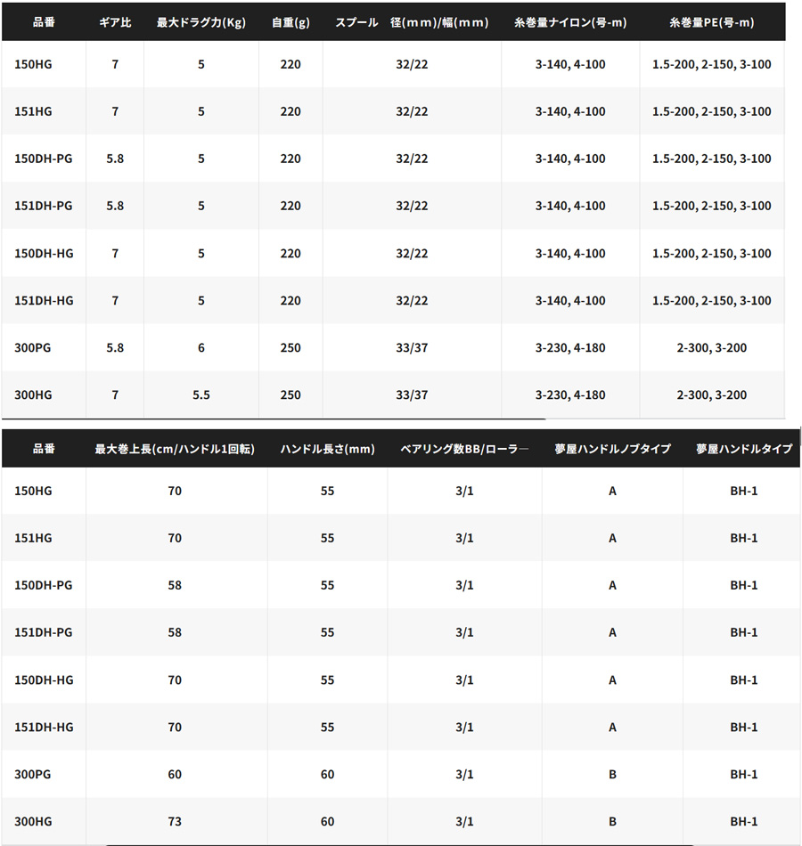Click the 最大ドラグ力(Kg) column header
Screen dimensions: 802x846
200,22
